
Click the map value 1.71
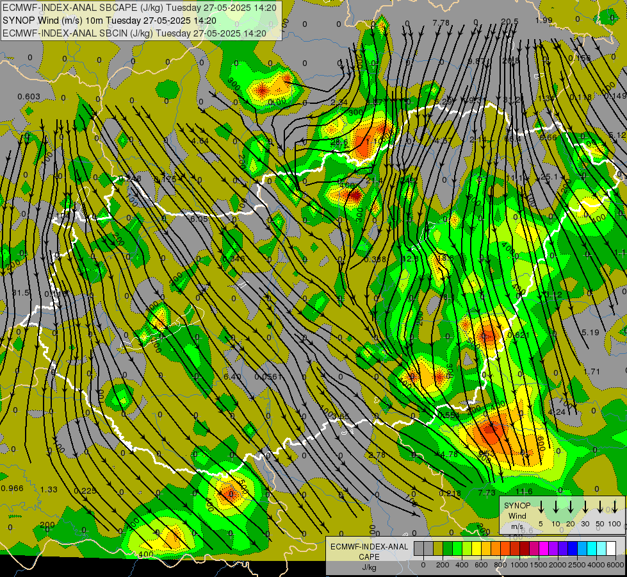pos(591,372)
